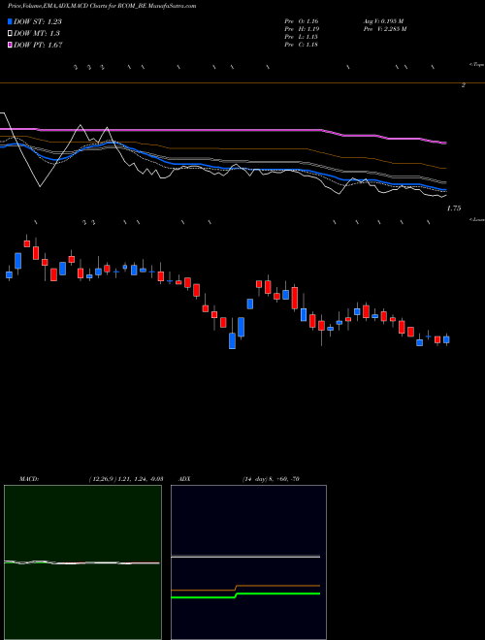
Task: Click the 'Pre V: 2.285 M' volume text
Action: pos(384,29)
